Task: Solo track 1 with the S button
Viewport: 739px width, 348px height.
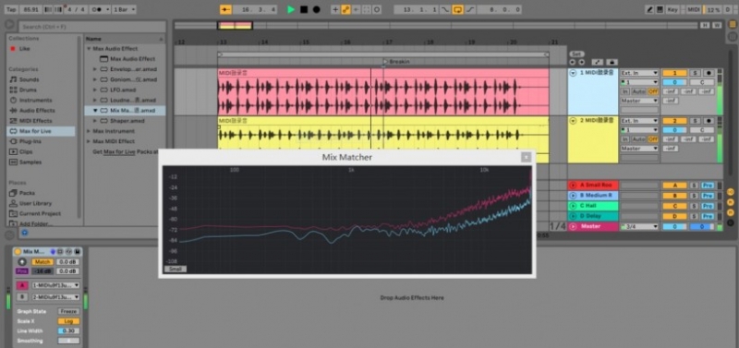Action: 695,73
